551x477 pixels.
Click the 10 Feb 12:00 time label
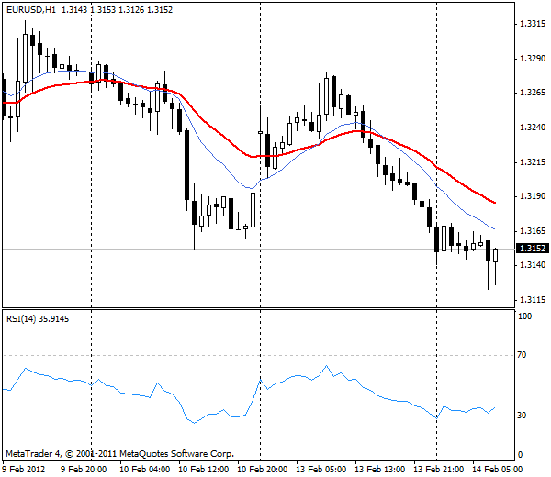(204, 470)
